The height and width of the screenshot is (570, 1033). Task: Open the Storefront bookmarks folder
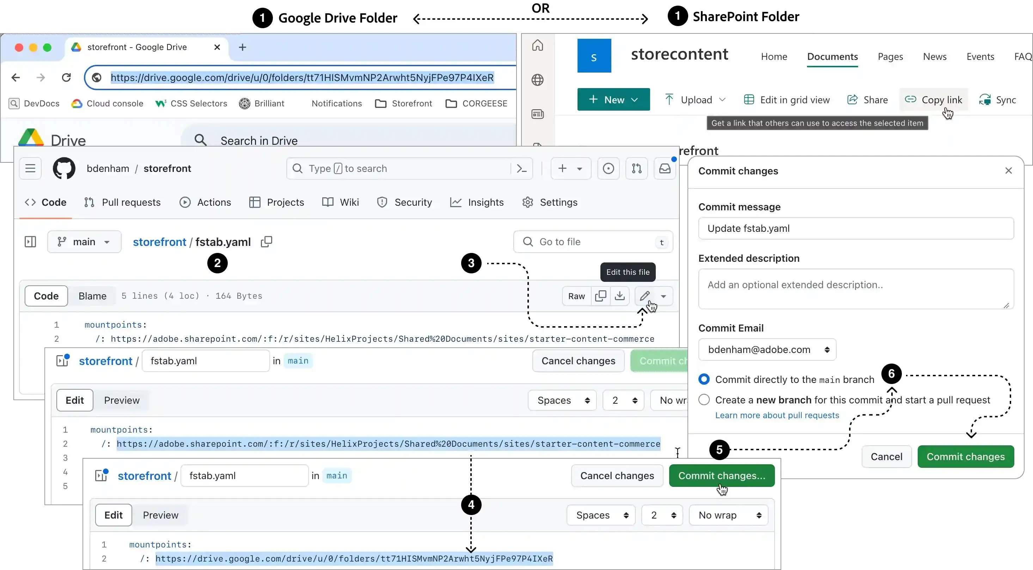point(403,103)
